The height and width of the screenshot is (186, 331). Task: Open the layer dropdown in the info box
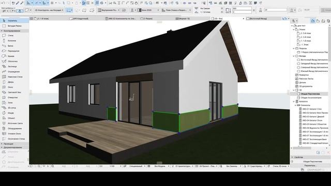[49, 10]
